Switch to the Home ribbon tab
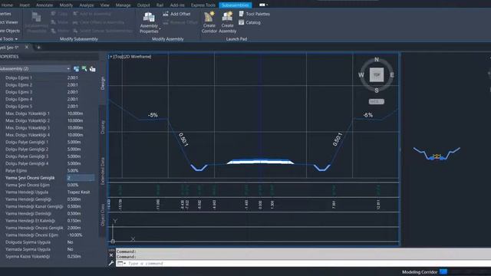This screenshot has width=491, height=276. pos(7,5)
